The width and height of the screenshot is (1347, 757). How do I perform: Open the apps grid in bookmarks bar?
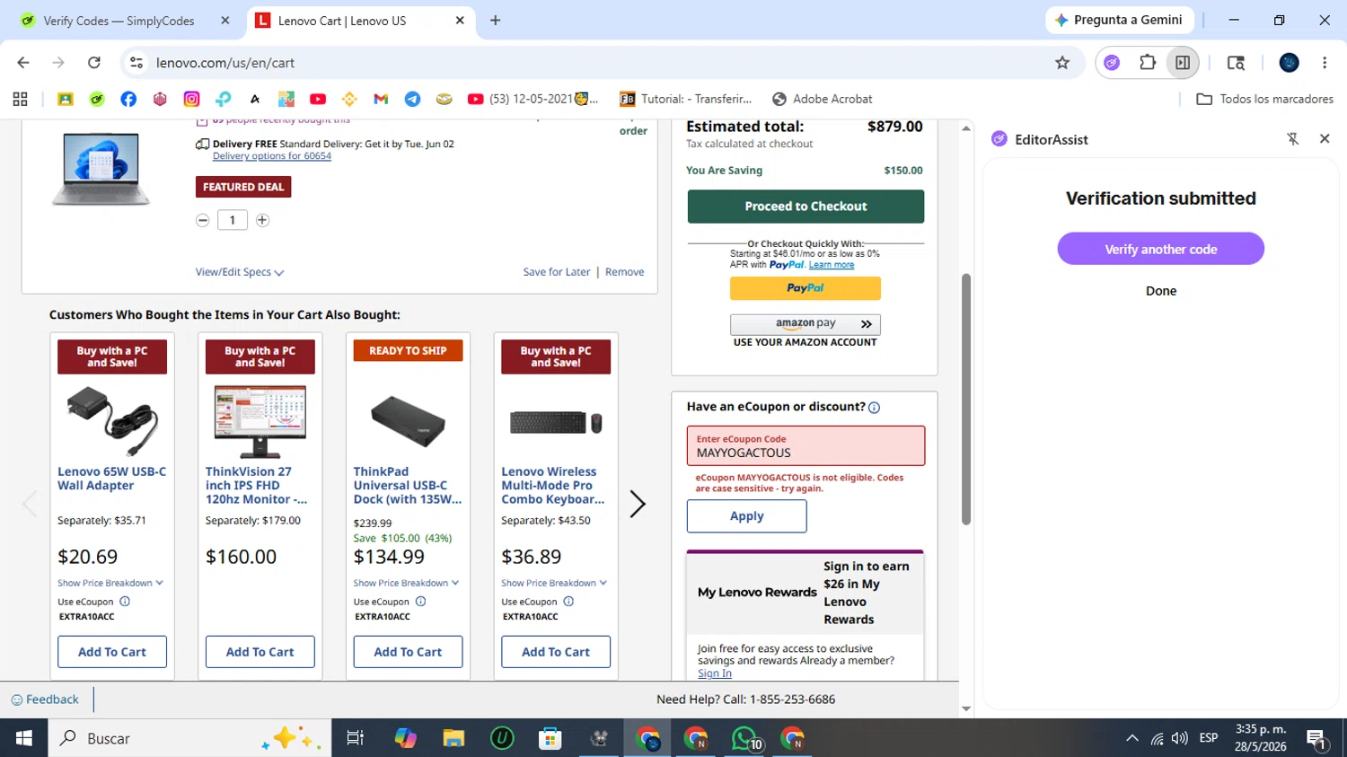click(x=20, y=99)
